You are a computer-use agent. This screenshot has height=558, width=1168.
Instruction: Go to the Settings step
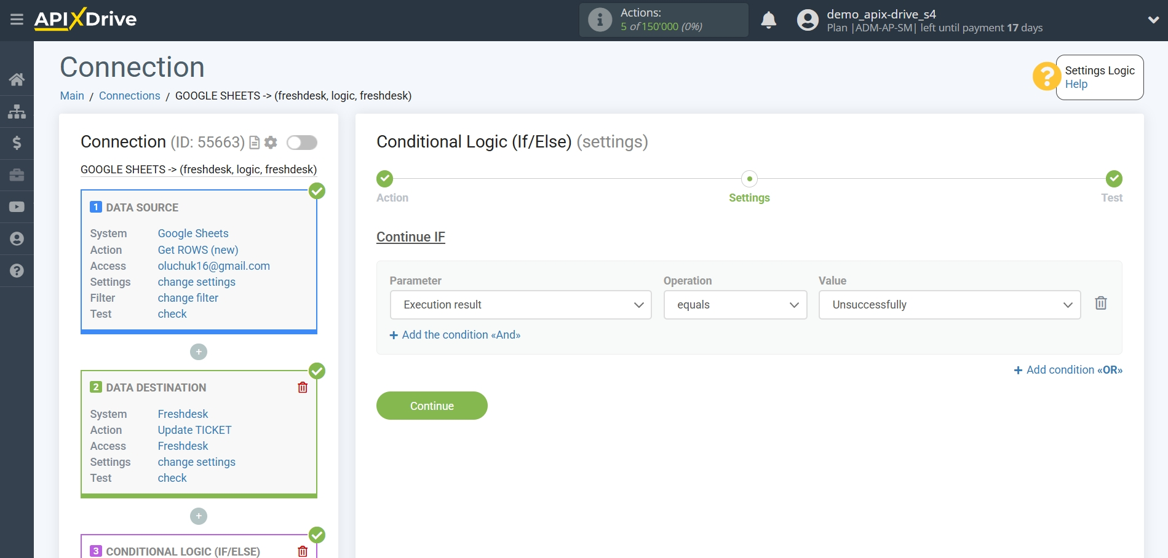[749, 179]
